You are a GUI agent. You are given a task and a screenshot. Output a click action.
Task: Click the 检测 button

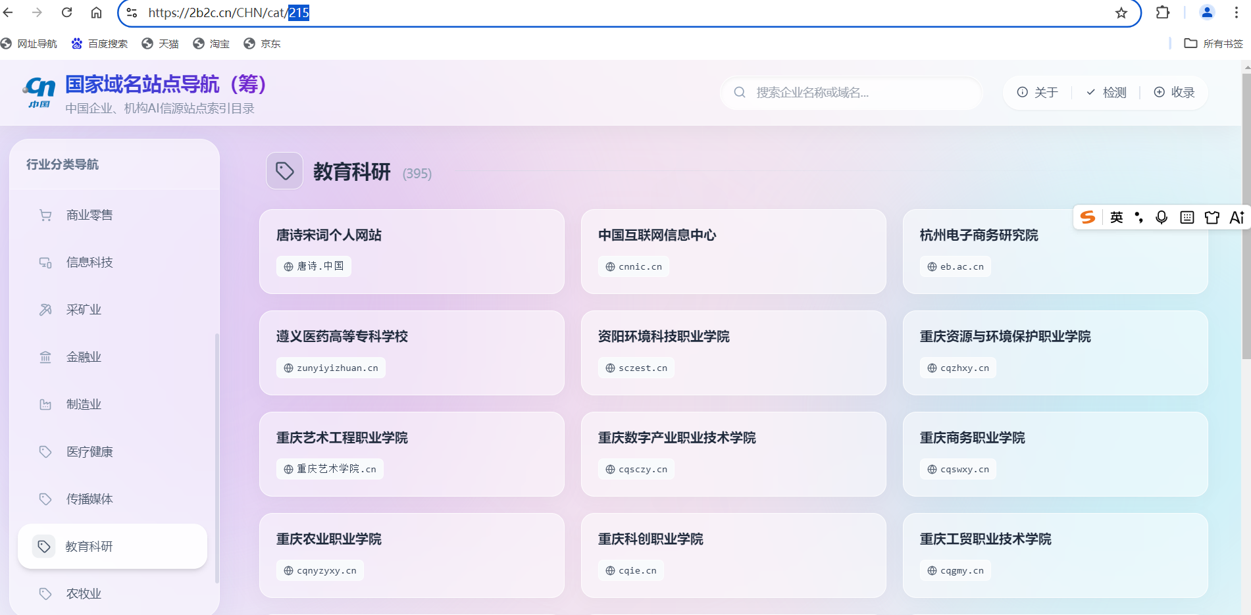[1106, 92]
